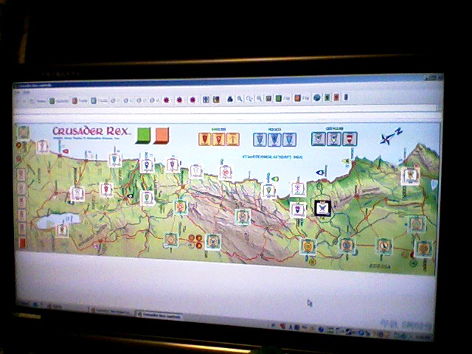This screenshot has height=354, width=472.
Task: Click the green card toolbar icon
Action: 327,97
